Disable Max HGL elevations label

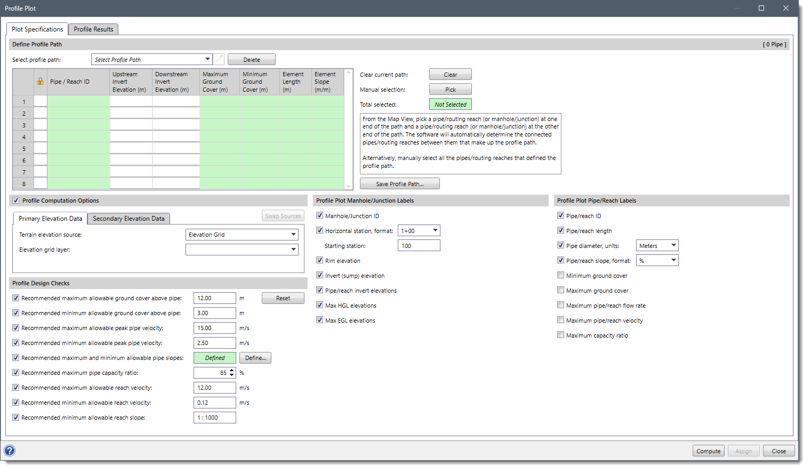(319, 306)
